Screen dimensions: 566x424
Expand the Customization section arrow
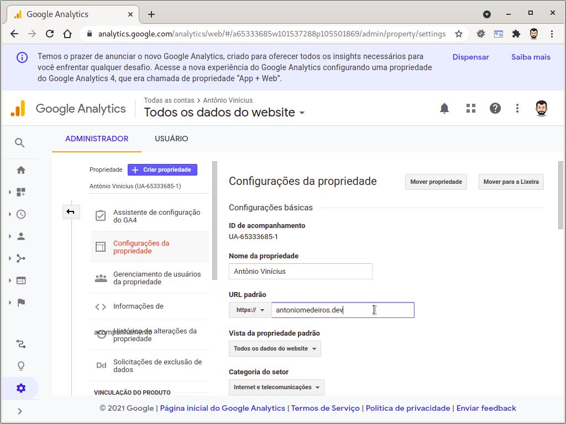(x=10, y=192)
